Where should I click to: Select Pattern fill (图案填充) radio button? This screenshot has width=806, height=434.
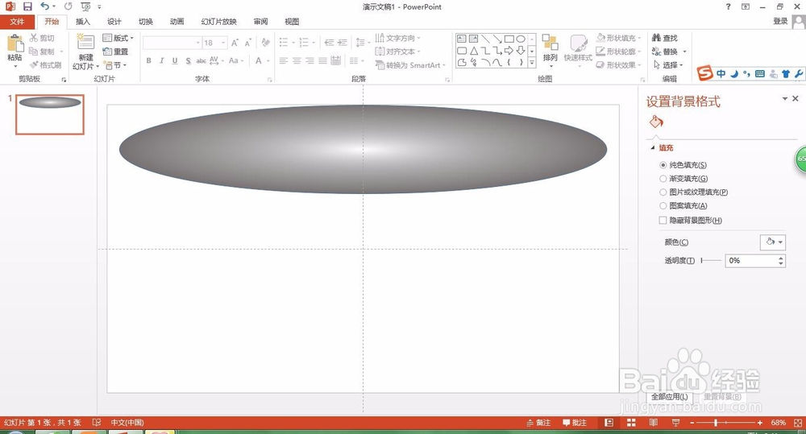(x=663, y=206)
